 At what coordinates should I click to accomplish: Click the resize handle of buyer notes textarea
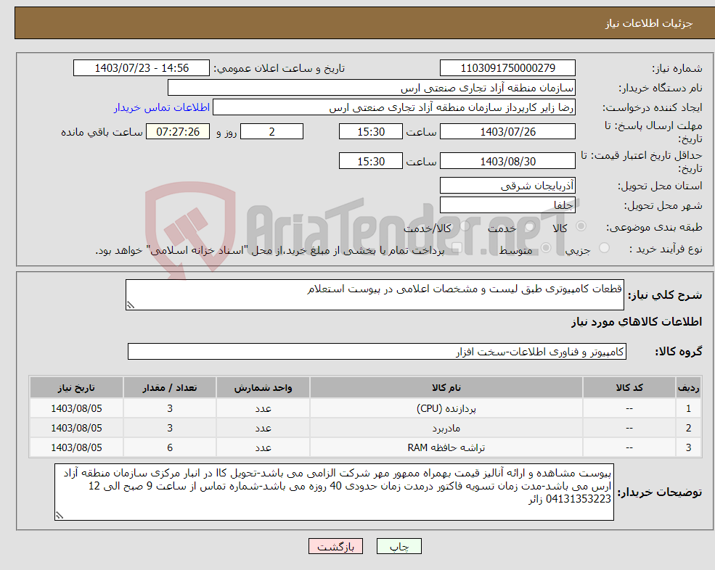pyautogui.click(x=60, y=516)
